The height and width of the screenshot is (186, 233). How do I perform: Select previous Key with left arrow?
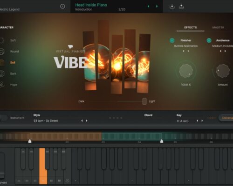pyautogui.click(x=197, y=120)
